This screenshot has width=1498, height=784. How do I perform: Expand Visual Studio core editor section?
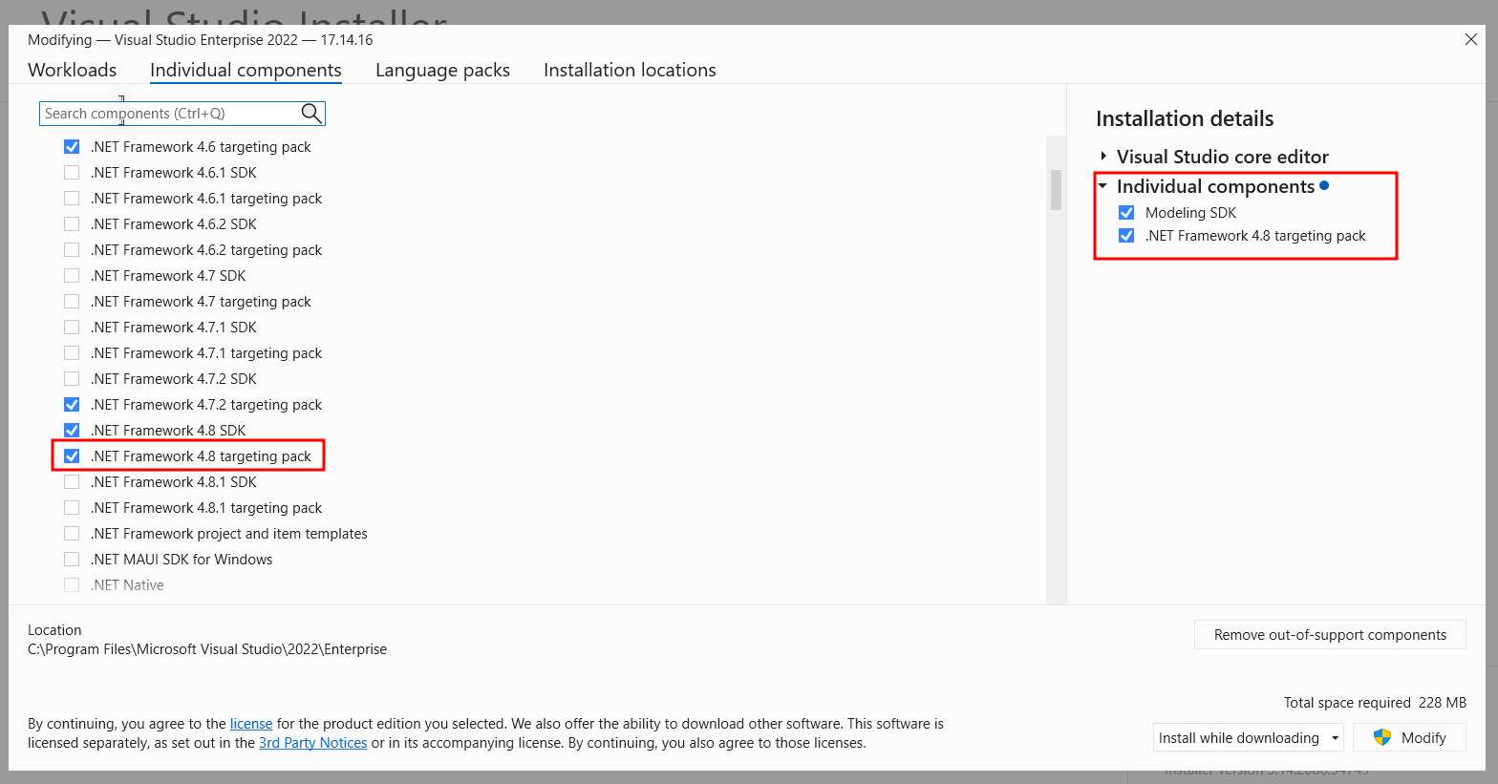[x=1103, y=157]
